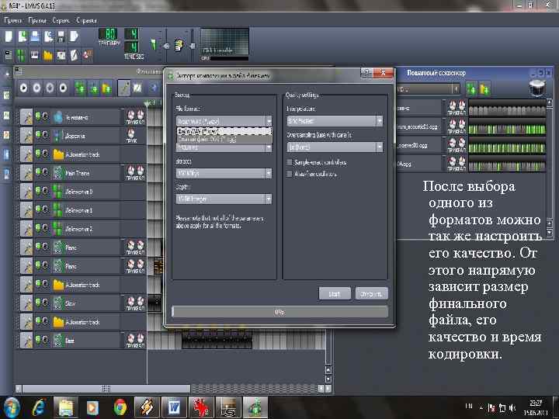The image size is (559, 419).
Task: Open the Oversampling dropdown
Action: click(335, 147)
